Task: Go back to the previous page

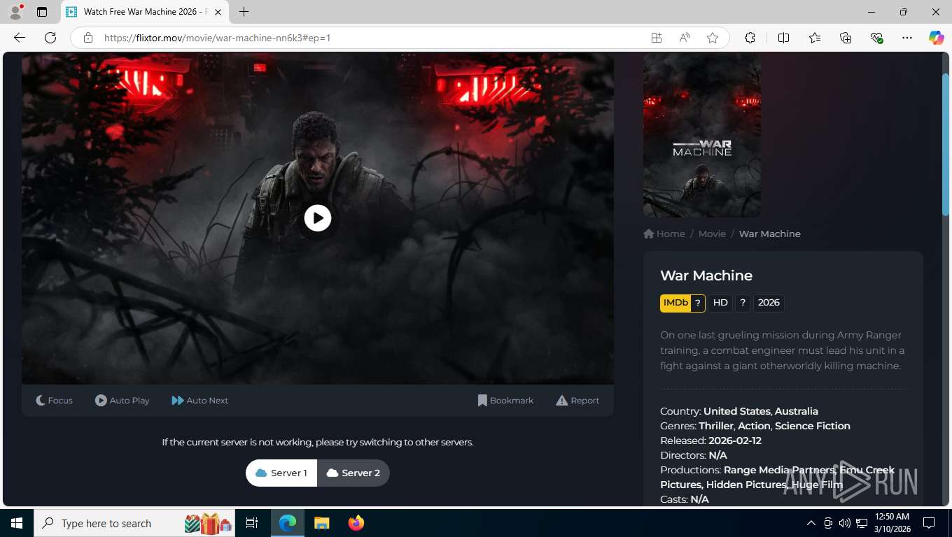Action: [x=20, y=38]
